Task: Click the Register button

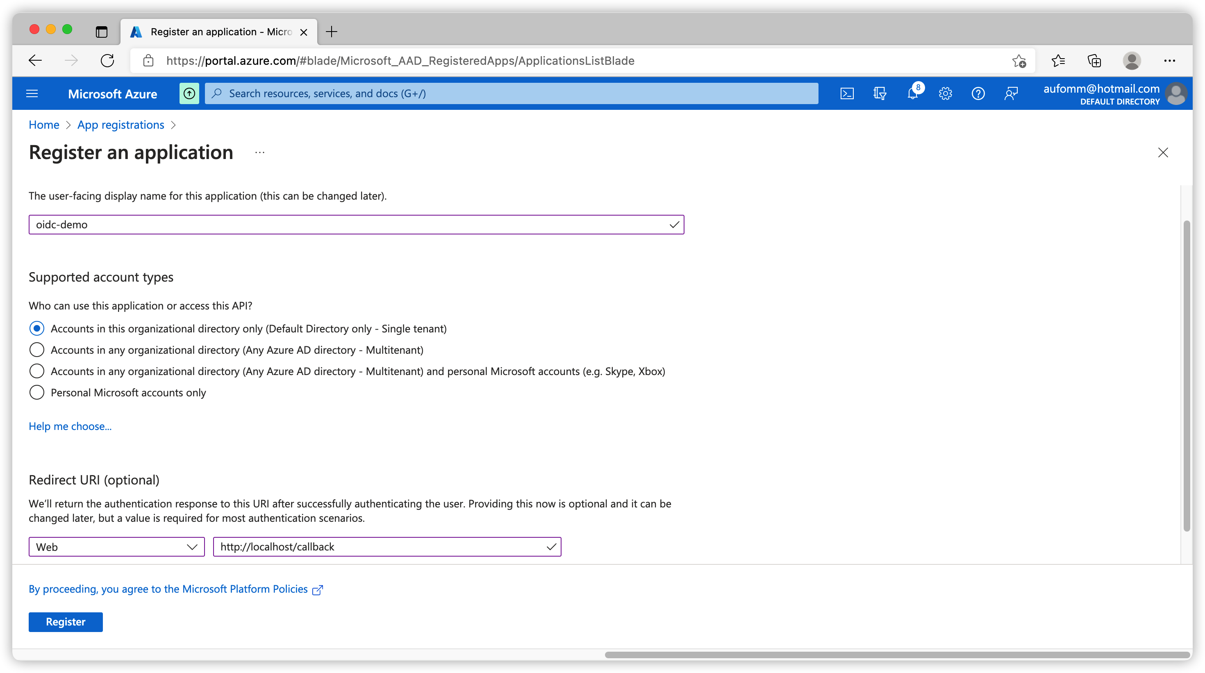Action: (x=66, y=621)
